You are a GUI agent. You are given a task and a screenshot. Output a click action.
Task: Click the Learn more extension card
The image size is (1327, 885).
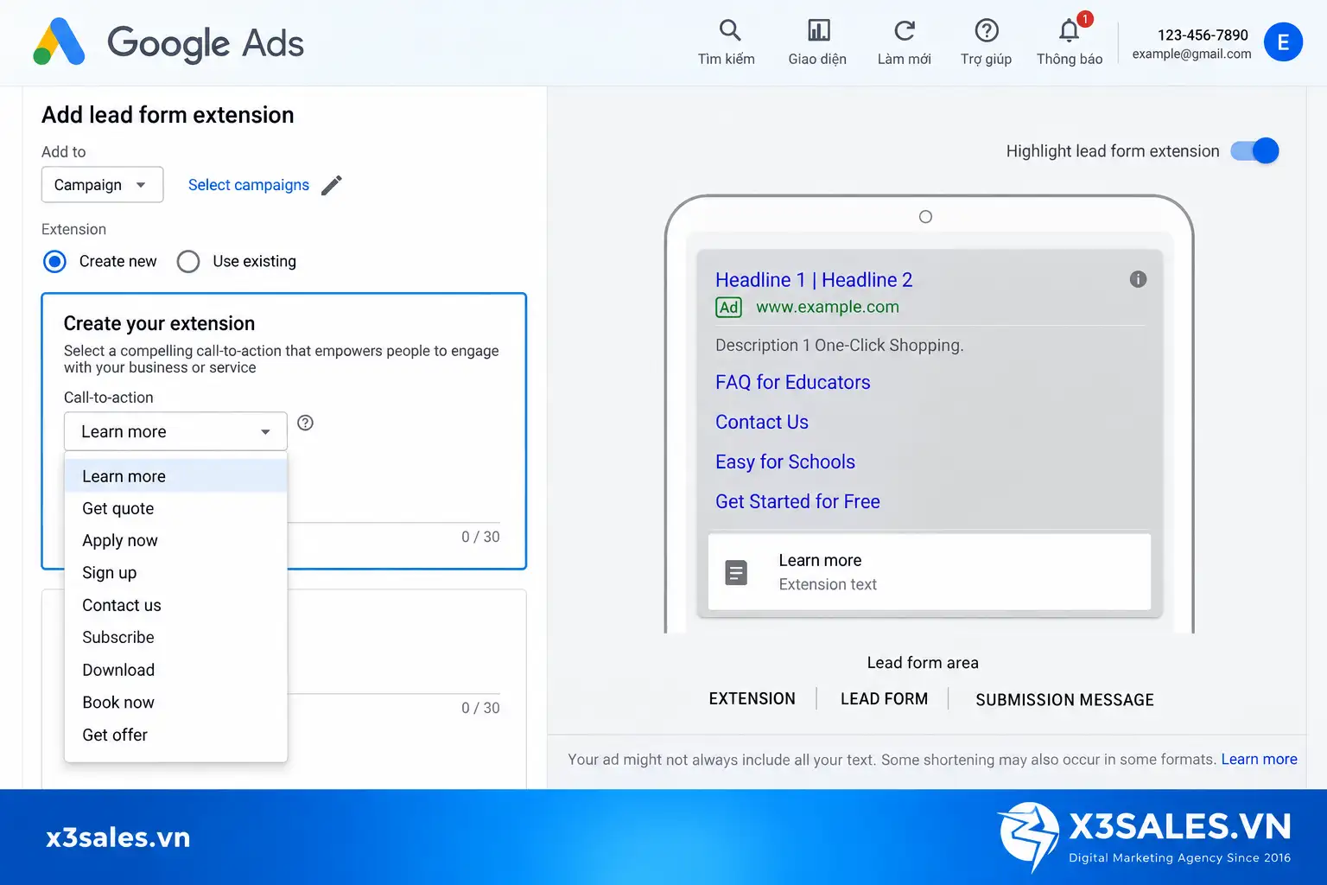click(x=930, y=572)
